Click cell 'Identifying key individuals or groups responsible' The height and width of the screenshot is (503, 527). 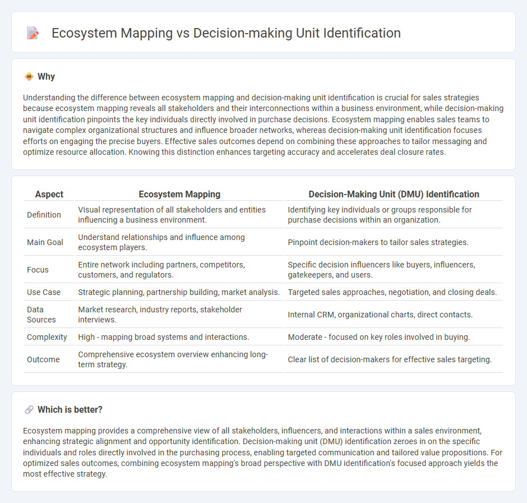coord(394,215)
